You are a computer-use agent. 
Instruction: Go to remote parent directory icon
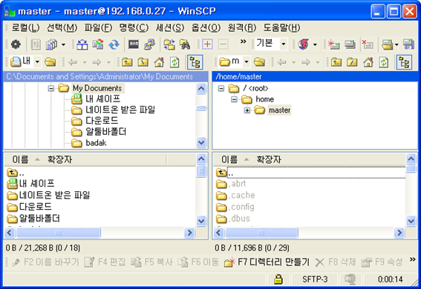pos(336,62)
